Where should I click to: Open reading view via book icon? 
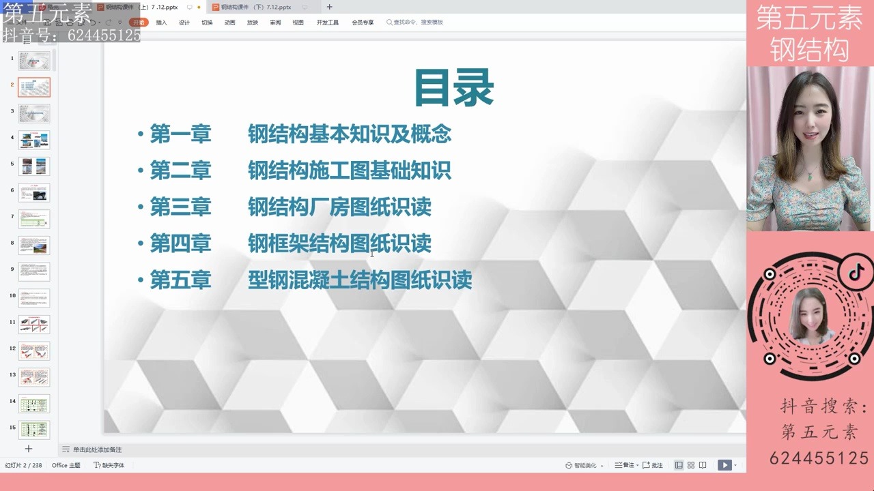703,465
